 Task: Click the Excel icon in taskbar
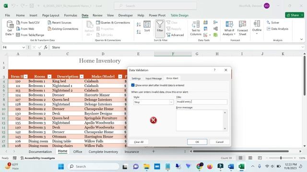241,167
